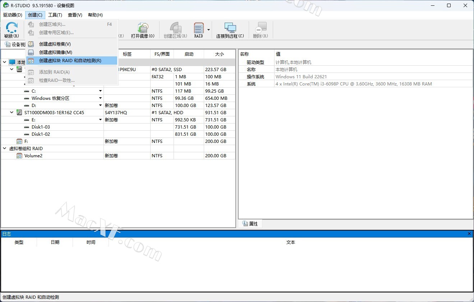Select the Disk1-03 region row
The image size is (474, 302).
(x=118, y=127)
